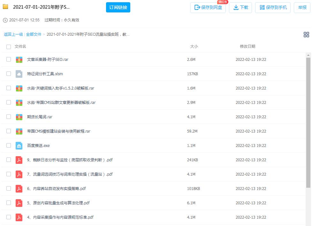The height and width of the screenshot is (226, 312).
Task: Click the clock icon beside 2021-07-01 12:55
Action: click(x=5, y=20)
